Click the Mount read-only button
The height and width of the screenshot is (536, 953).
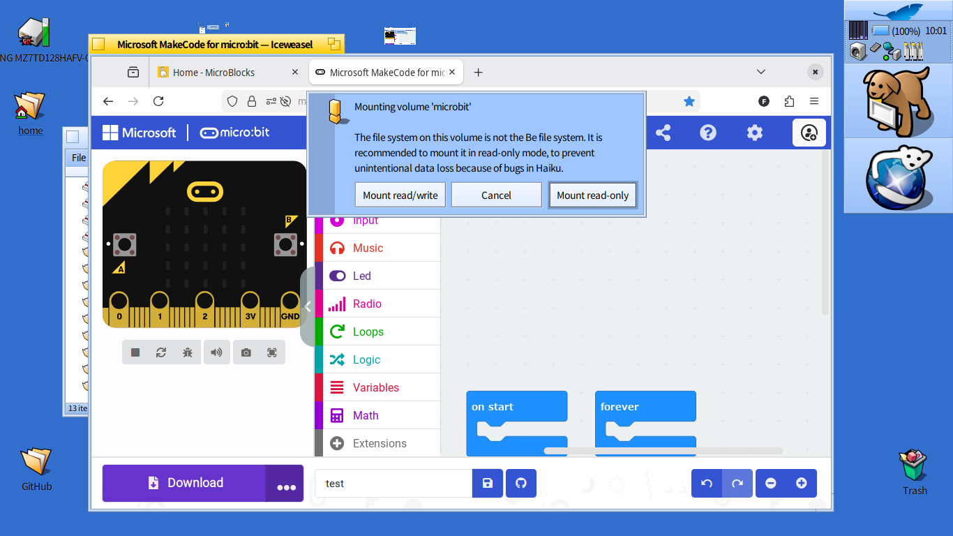592,195
